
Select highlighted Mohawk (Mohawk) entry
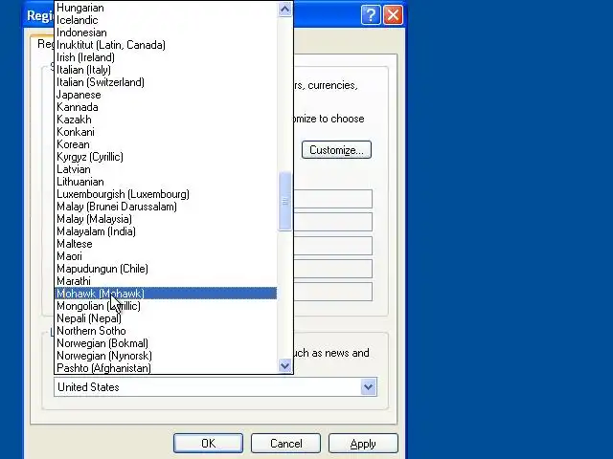point(166,294)
